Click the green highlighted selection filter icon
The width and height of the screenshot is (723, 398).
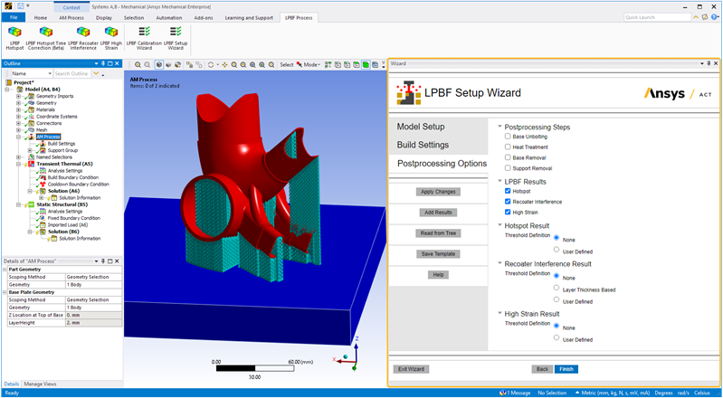click(x=366, y=65)
